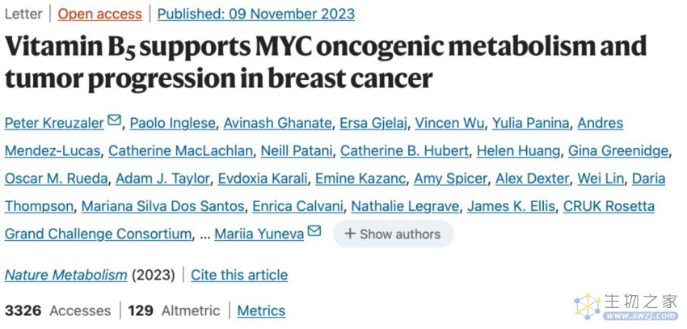The width and height of the screenshot is (687, 329).
Task: Click the Oscar M. Rueda author name
Action: tap(56, 179)
